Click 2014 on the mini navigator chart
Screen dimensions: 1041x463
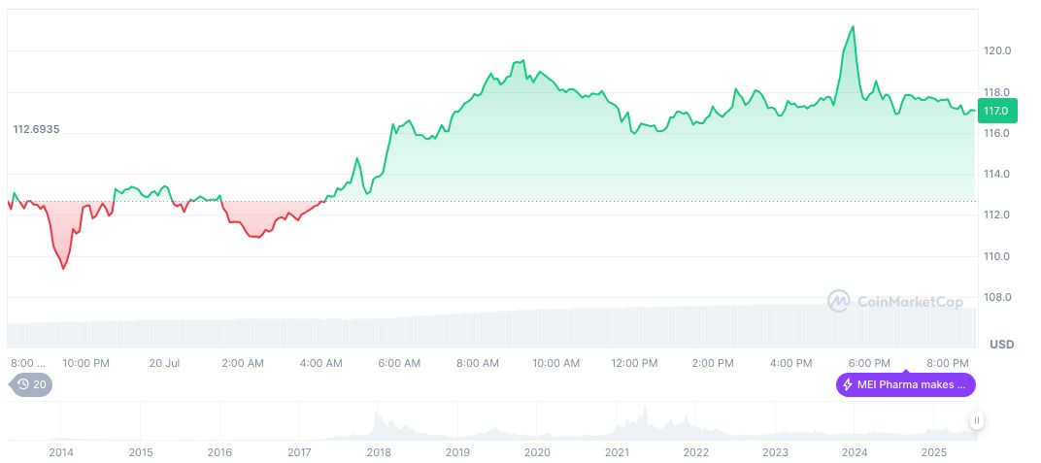[61, 452]
